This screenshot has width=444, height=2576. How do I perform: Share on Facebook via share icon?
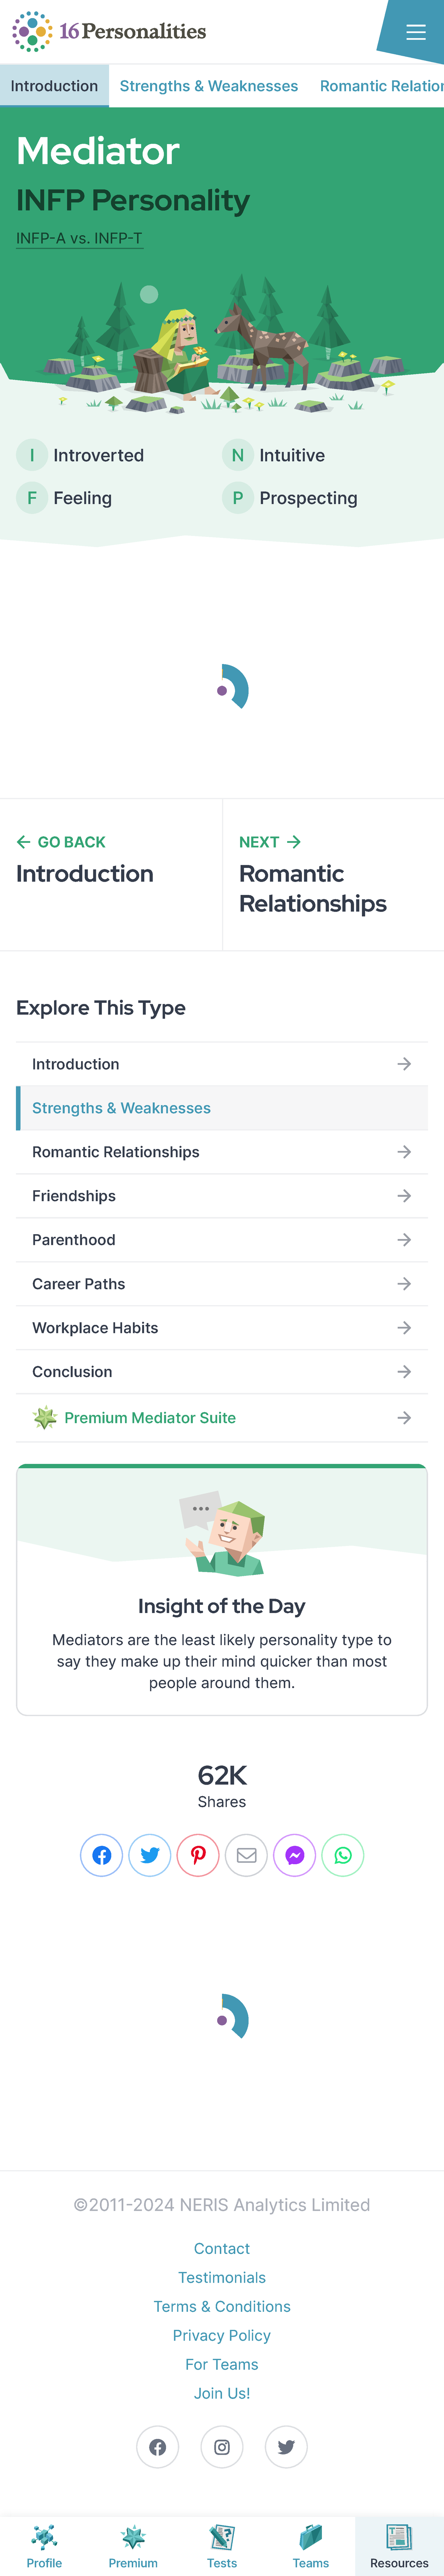[101, 1855]
